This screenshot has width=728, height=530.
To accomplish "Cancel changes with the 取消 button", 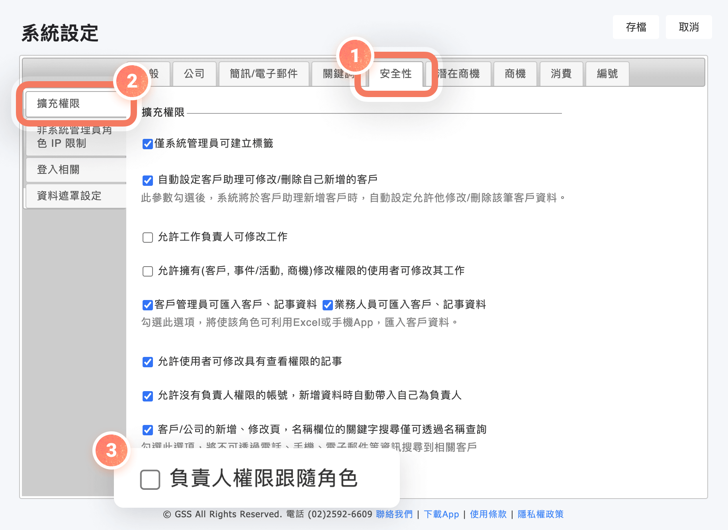I will 689,27.
